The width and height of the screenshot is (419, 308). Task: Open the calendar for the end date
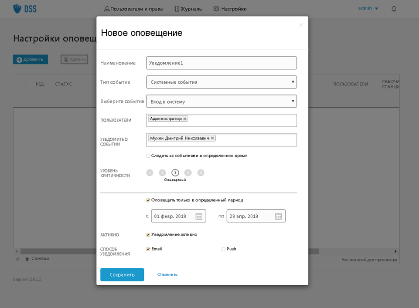click(x=278, y=216)
